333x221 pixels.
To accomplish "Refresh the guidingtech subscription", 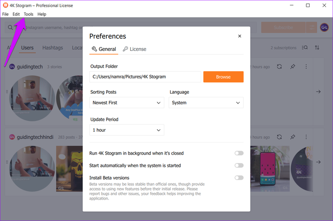I will [x=279, y=67].
